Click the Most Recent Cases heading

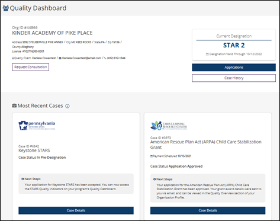(x=40, y=105)
